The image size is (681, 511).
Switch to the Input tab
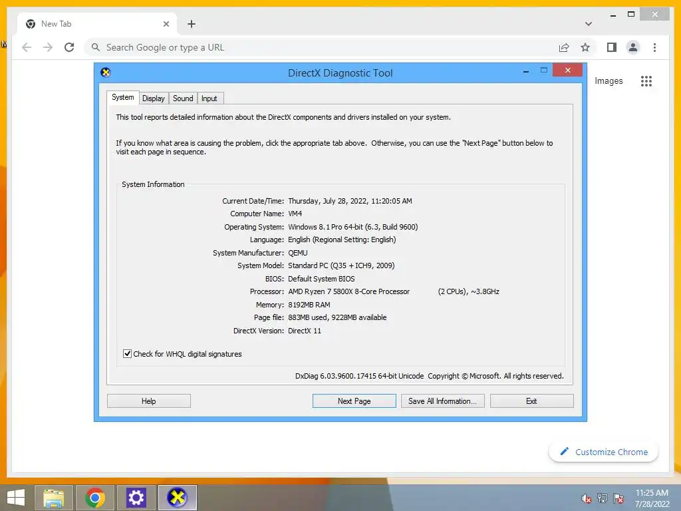pos(209,98)
